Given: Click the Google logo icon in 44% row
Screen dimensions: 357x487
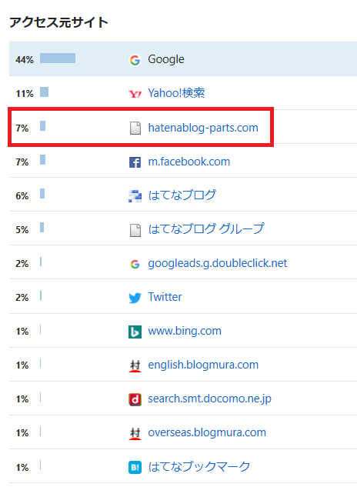Looking at the screenshot, I should [135, 60].
